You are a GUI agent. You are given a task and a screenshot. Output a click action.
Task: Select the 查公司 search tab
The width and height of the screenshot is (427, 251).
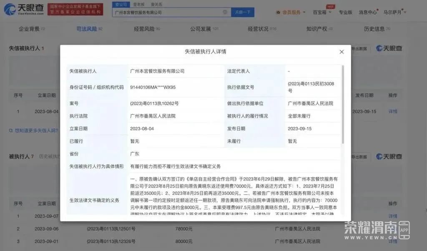click(x=121, y=4)
